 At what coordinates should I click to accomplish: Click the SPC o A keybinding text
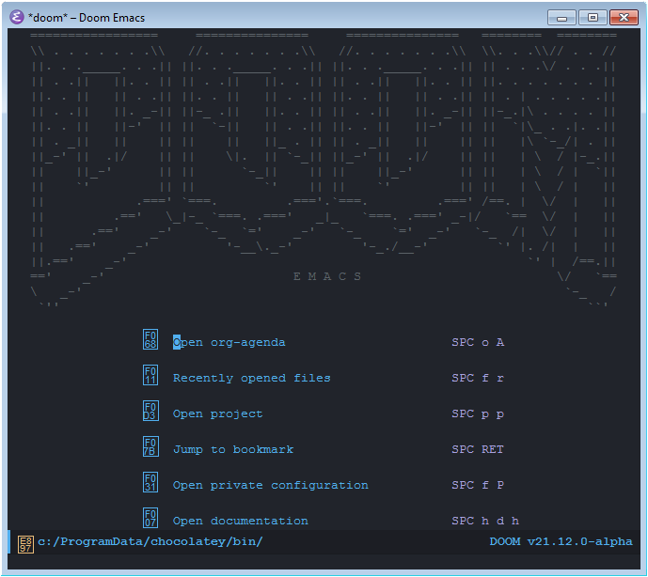pyautogui.click(x=478, y=342)
